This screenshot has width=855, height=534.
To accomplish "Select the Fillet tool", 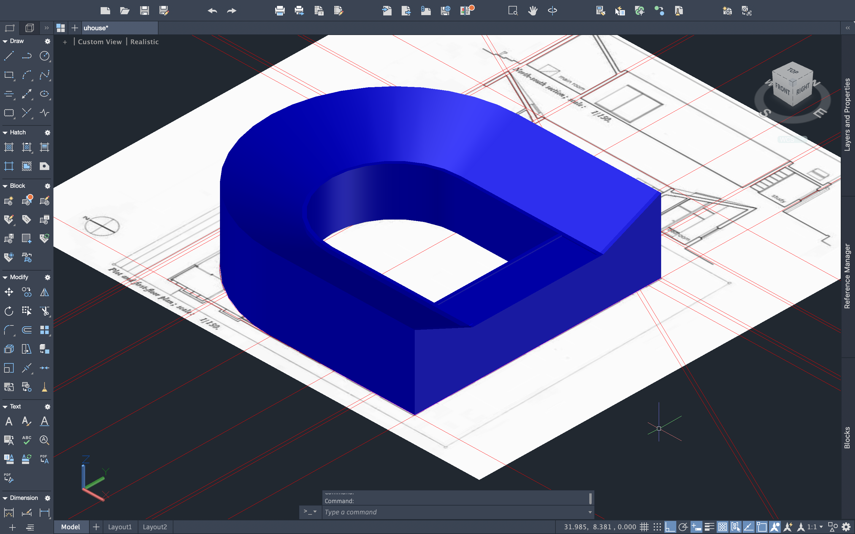I will 9,330.
